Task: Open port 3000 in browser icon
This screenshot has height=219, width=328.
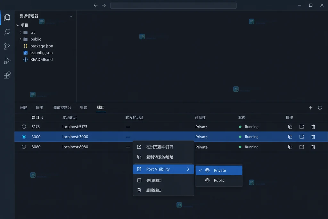Action: pyautogui.click(x=301, y=137)
